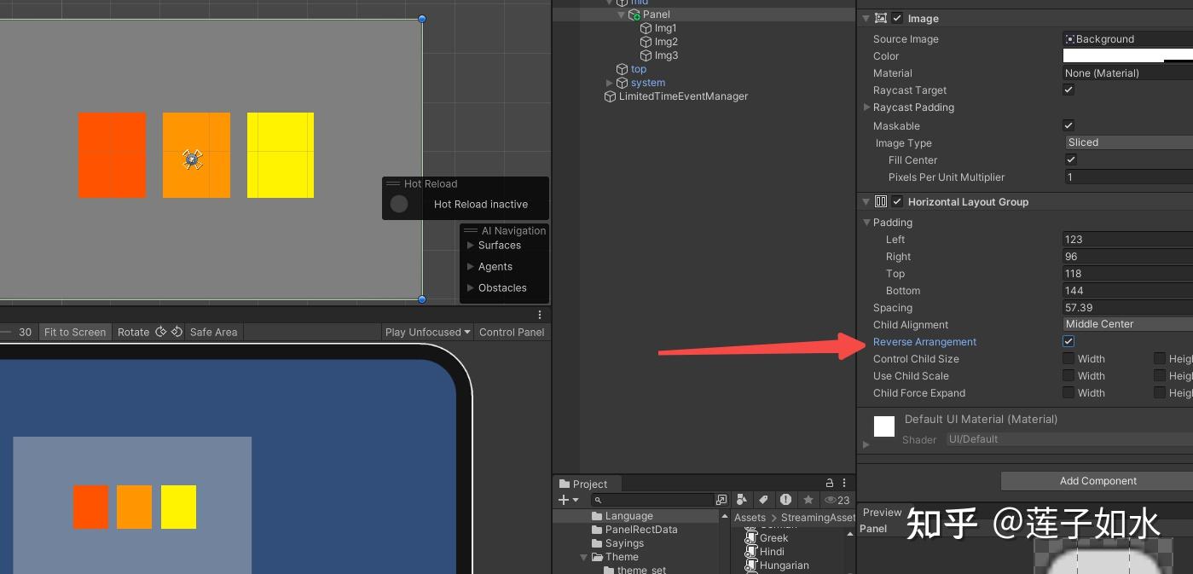
Task: Disable the Raycast Target checkbox
Action: pos(1068,90)
